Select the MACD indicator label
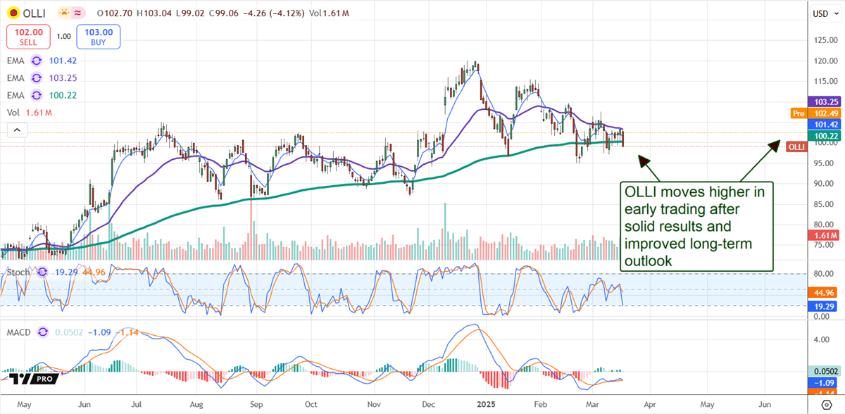Screen dimensions: 845x414 tap(20, 332)
